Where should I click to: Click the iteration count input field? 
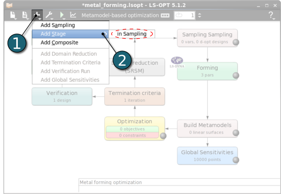pyautogui.click(x=184, y=15)
